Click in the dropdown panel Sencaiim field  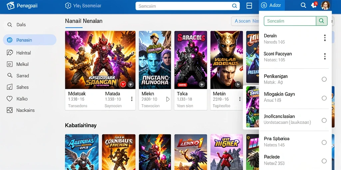click(x=290, y=21)
